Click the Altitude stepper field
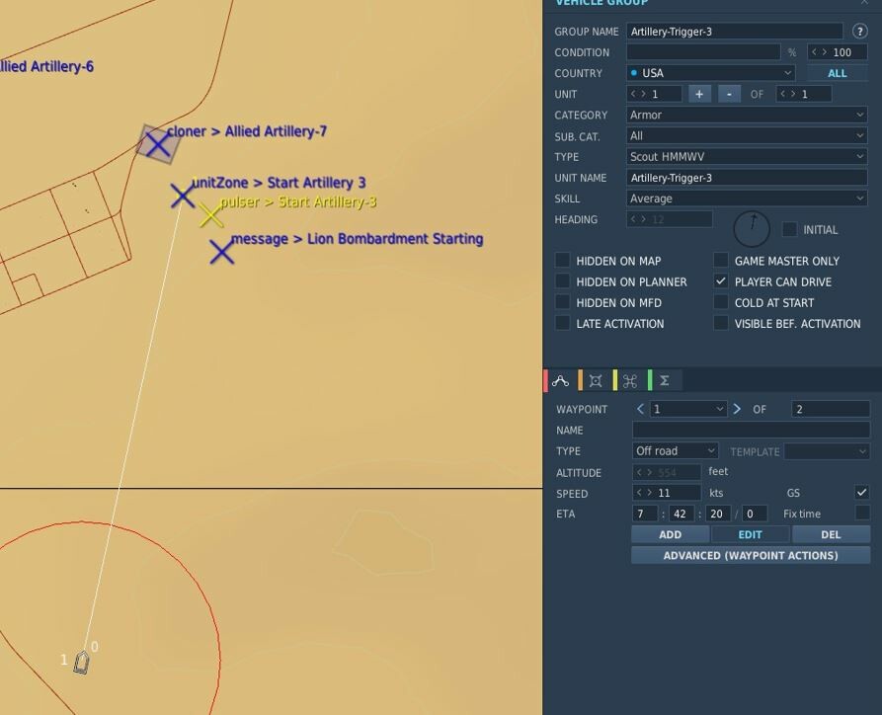Viewport: 882px width, 715px height. pos(667,472)
